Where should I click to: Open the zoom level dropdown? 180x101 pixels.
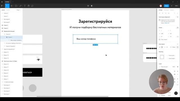177,6
